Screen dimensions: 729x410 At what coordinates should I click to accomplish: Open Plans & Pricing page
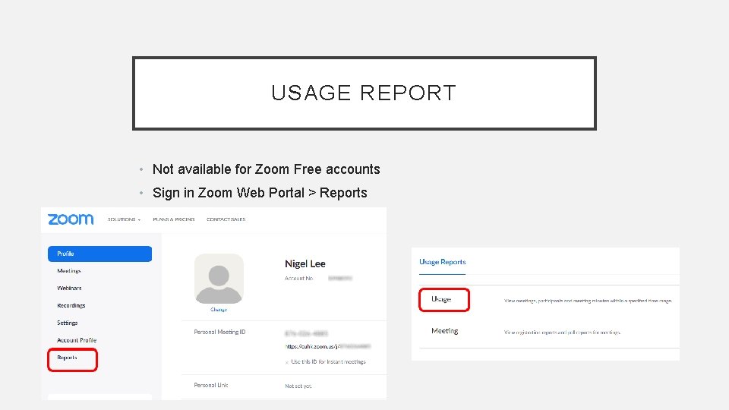(x=173, y=219)
